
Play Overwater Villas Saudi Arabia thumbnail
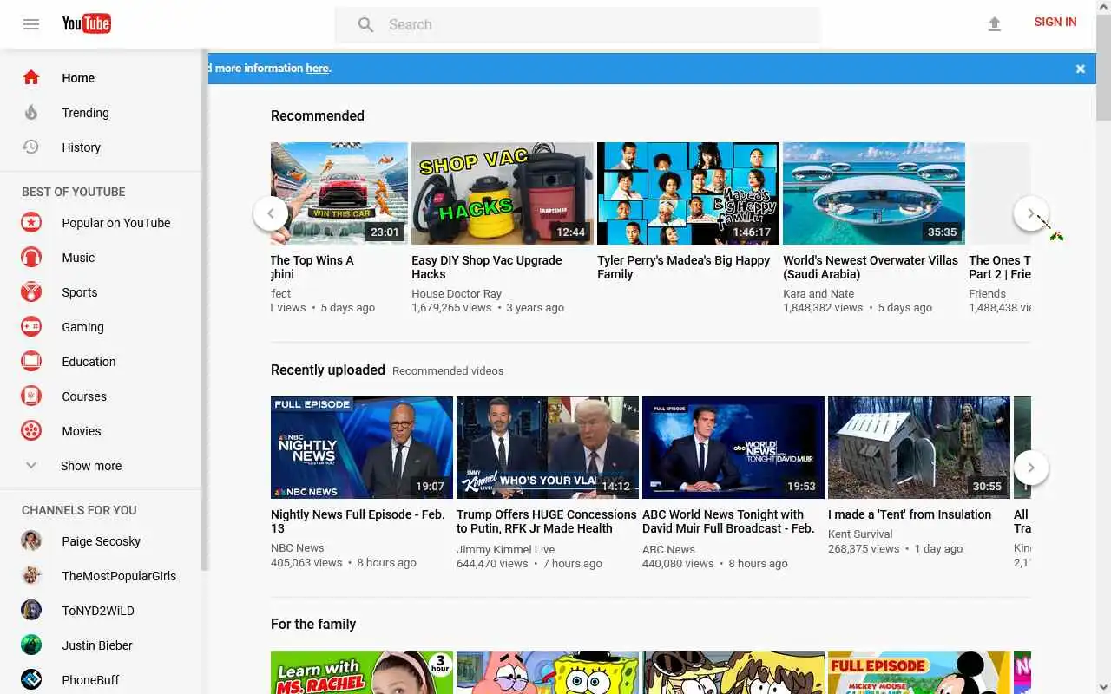tap(874, 193)
